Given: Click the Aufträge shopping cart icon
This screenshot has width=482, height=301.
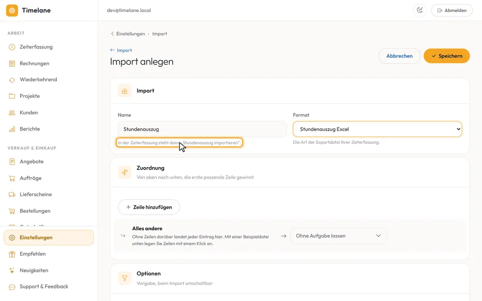Looking at the screenshot, I should [12, 178].
